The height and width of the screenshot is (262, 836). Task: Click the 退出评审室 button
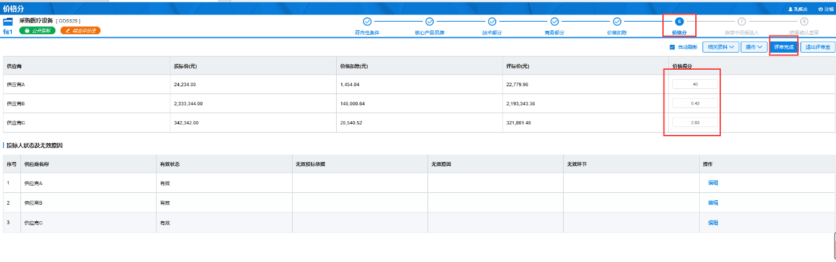(817, 47)
